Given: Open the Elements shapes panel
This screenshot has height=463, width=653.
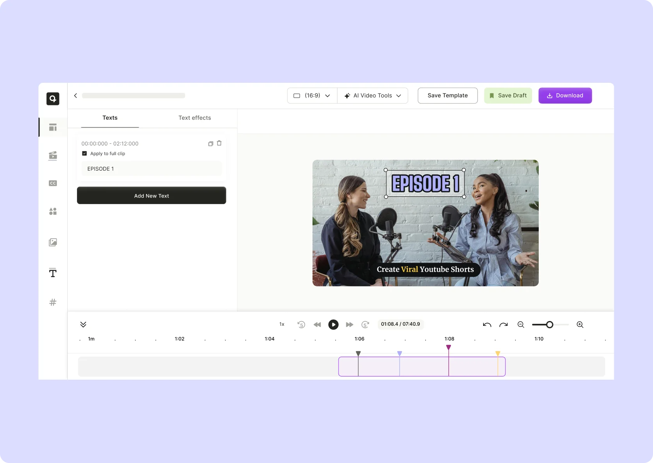Looking at the screenshot, I should [x=53, y=211].
